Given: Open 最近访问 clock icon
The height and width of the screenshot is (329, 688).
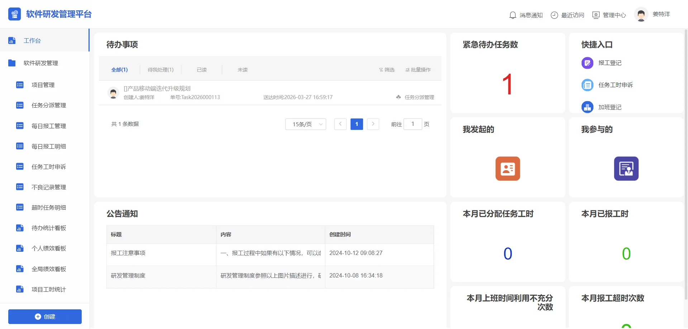Looking at the screenshot, I should pos(554,15).
